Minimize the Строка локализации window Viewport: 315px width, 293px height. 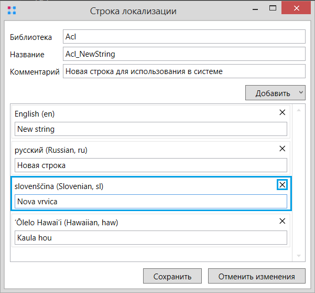[255, 8]
